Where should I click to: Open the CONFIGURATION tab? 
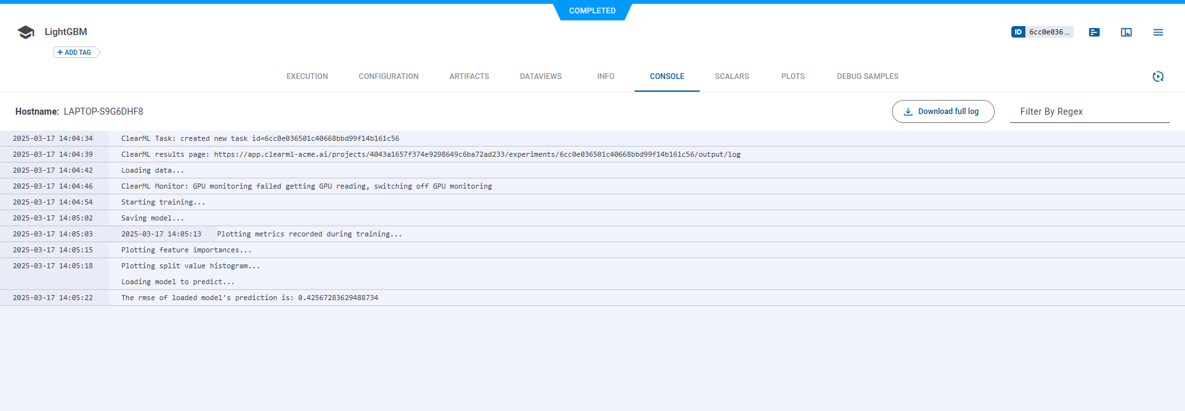[388, 76]
